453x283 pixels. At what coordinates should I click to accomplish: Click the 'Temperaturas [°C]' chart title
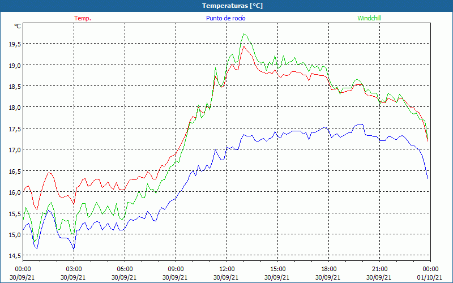click(x=232, y=6)
